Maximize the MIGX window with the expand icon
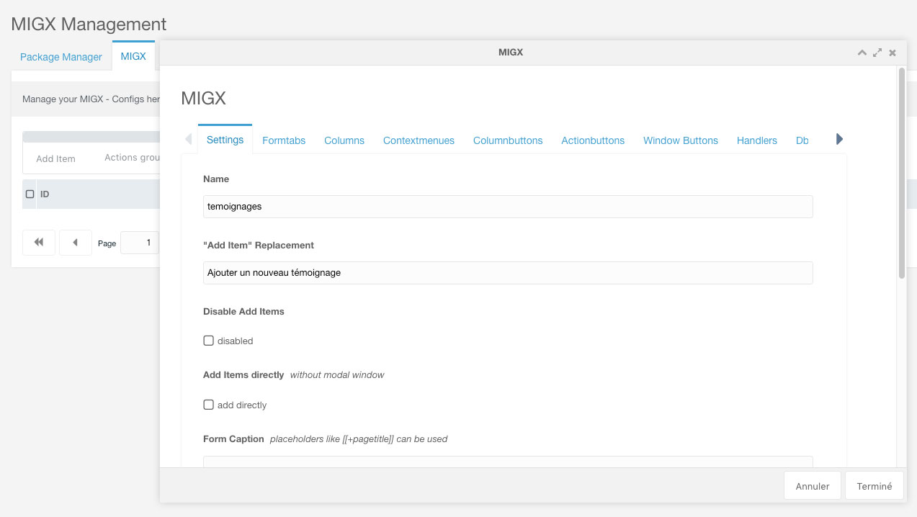Viewport: 917px width, 517px height. (x=877, y=53)
